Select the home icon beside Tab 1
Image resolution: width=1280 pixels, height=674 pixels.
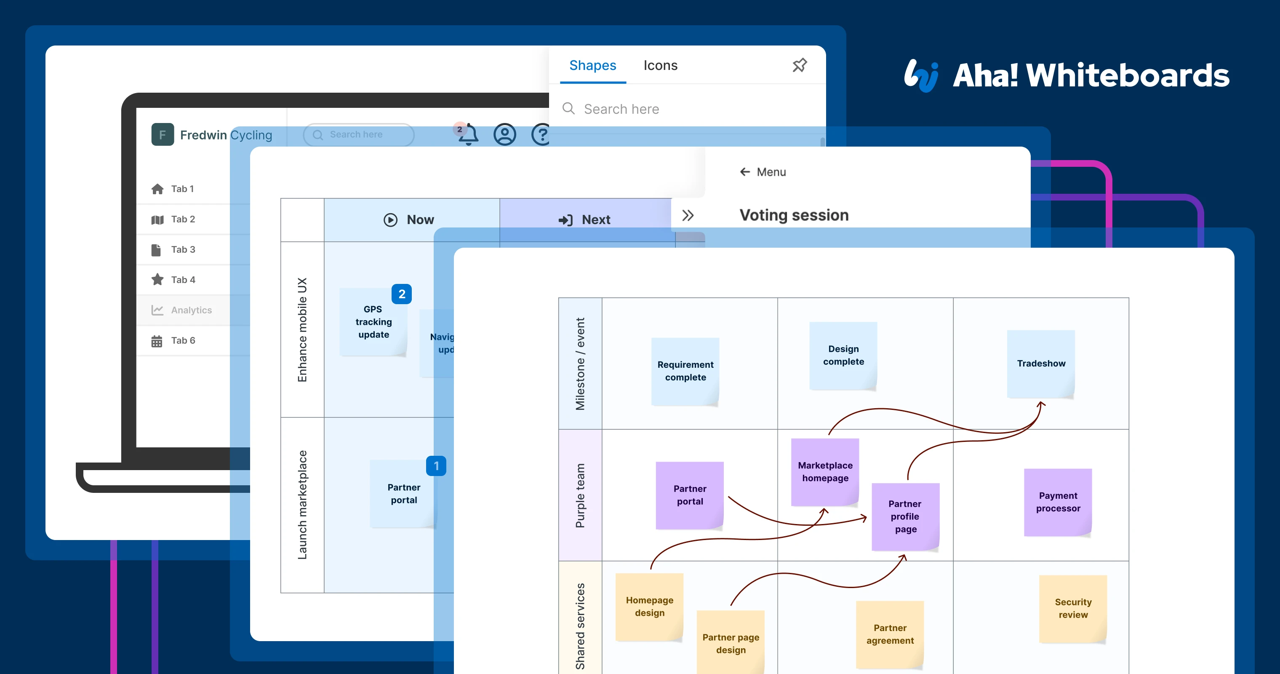pos(157,188)
